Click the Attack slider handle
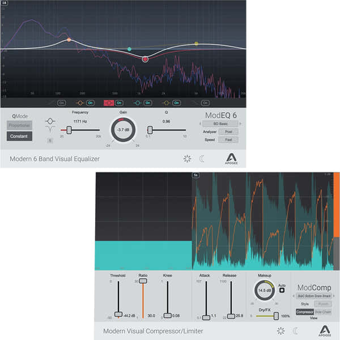Screen dimensions: 340x340 click(206, 317)
